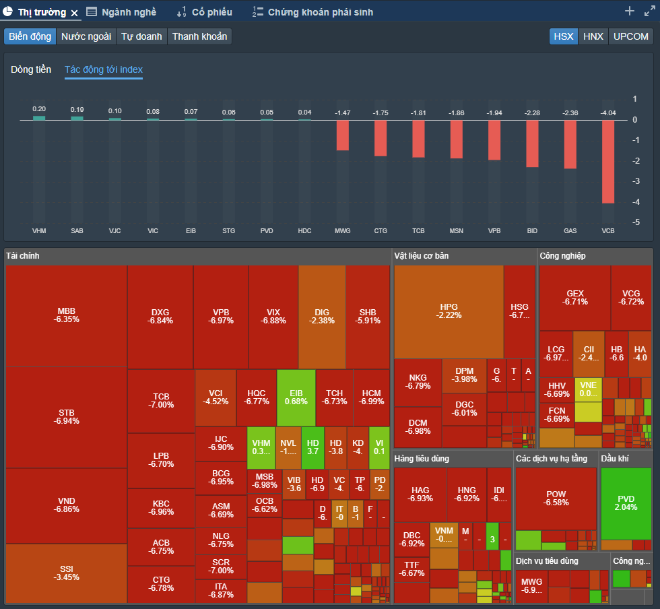Open the Ngành nghề tab

(128, 12)
